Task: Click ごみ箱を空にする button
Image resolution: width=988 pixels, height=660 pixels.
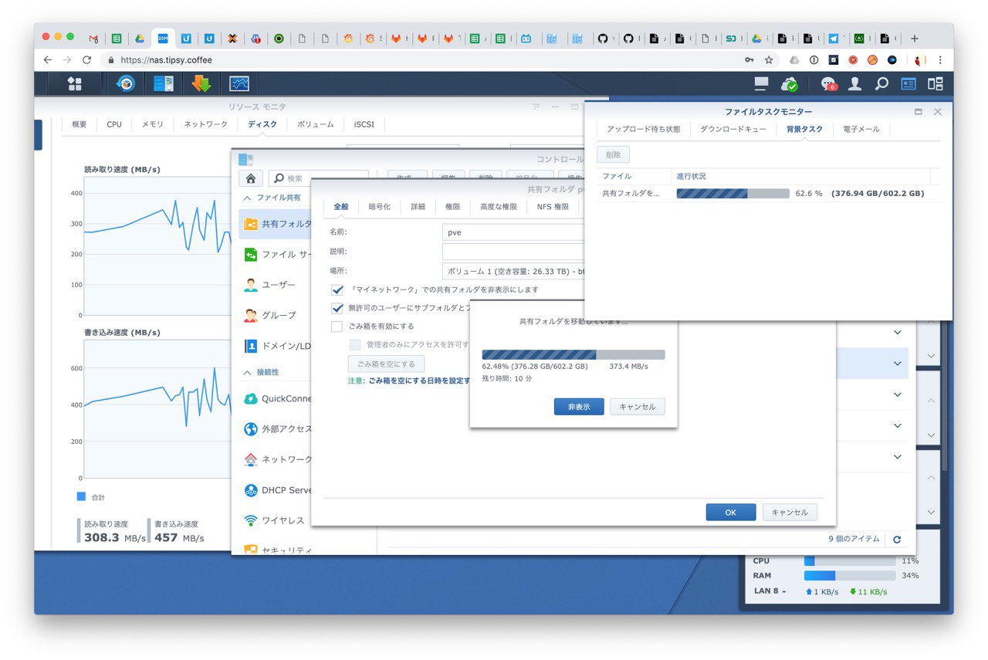Action: [386, 364]
